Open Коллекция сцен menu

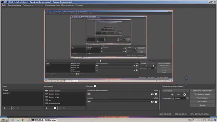(x=52, y=5)
